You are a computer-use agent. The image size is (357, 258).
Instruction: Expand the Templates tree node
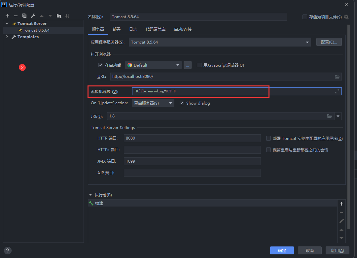click(7, 37)
